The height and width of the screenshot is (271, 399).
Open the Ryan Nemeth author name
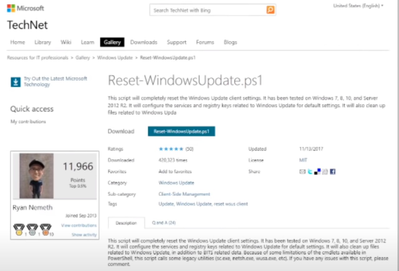[x=32, y=207]
